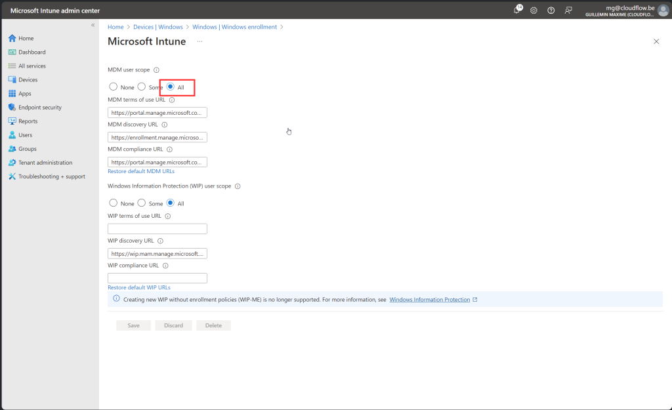Select All for MDM user scope
This screenshot has height=410, width=672.
[x=171, y=87]
